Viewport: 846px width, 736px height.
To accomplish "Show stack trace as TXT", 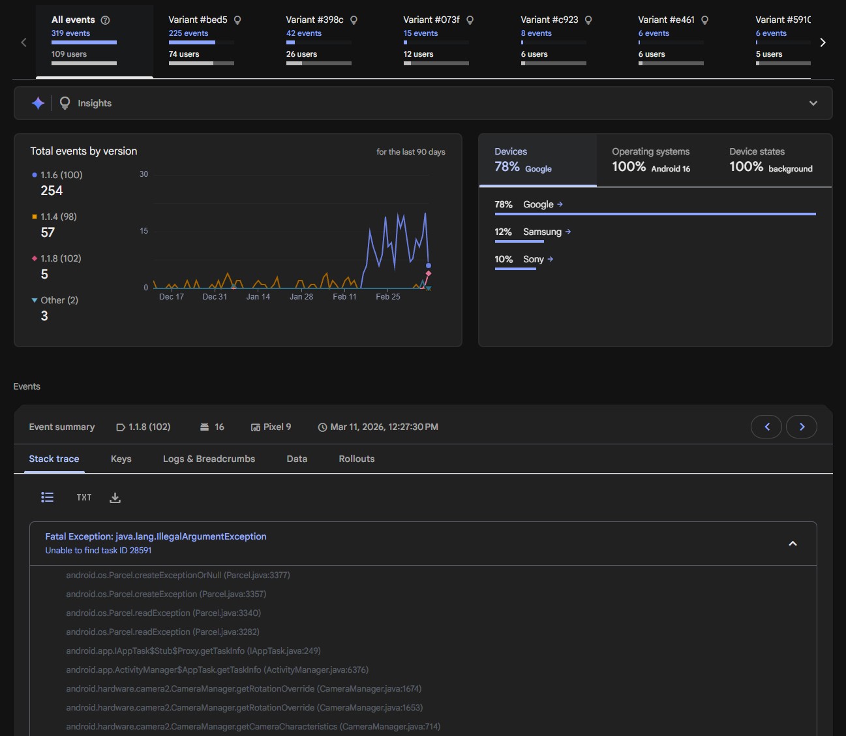I will click(x=84, y=497).
